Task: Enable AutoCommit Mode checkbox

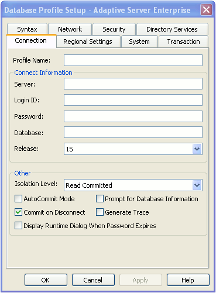Action: (x=18, y=199)
